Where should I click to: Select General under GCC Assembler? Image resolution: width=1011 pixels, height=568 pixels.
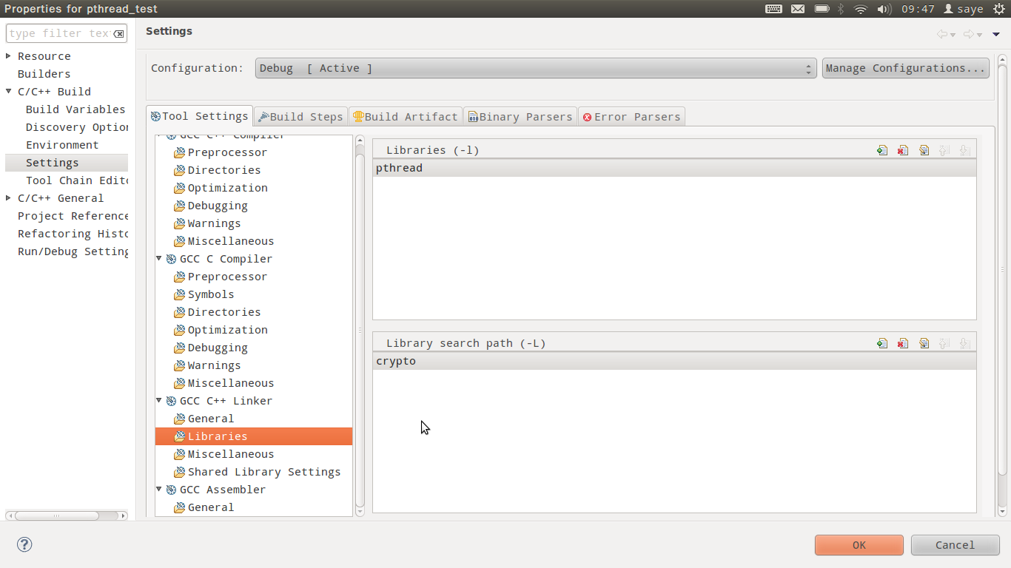pyautogui.click(x=211, y=507)
